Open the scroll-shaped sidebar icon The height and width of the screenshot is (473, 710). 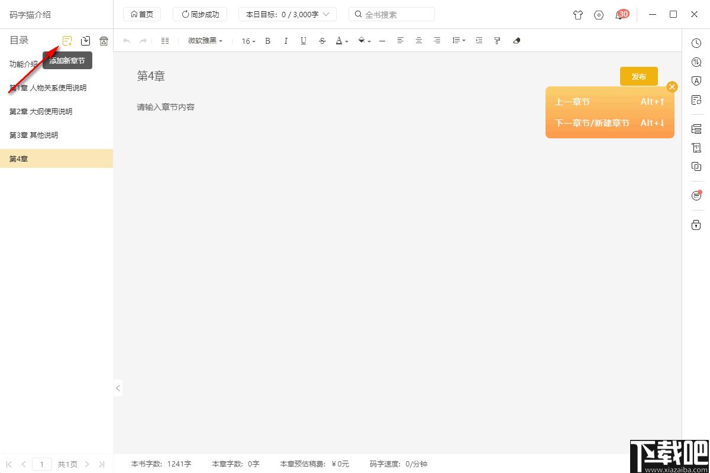click(x=696, y=148)
